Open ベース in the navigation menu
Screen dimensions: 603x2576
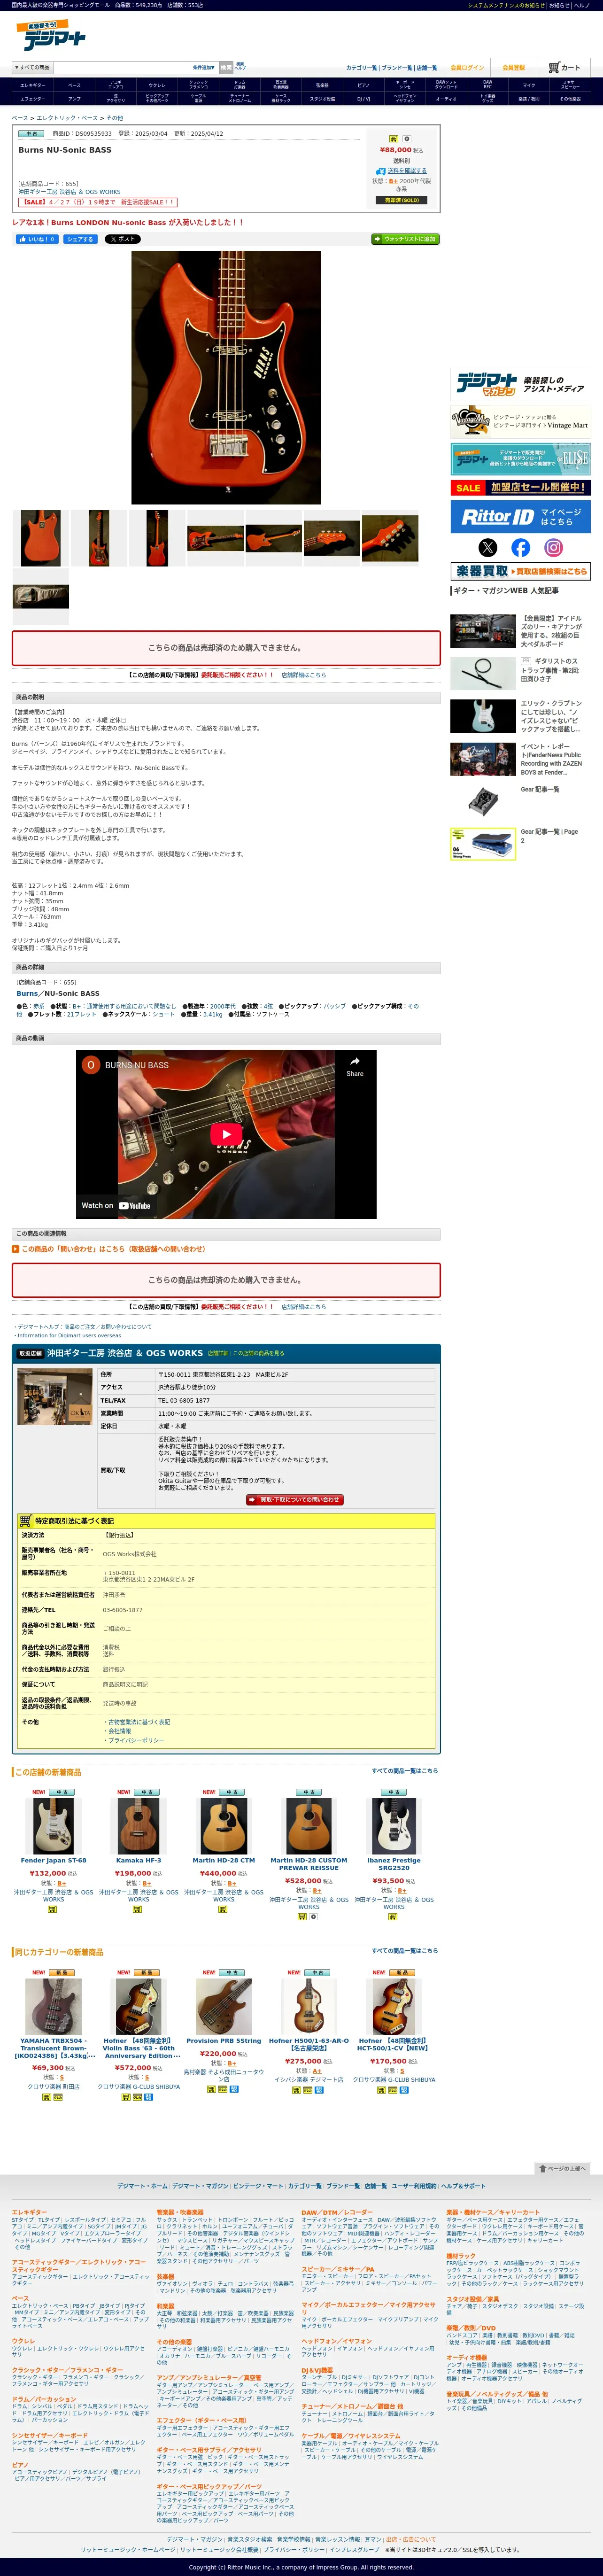coord(74,85)
